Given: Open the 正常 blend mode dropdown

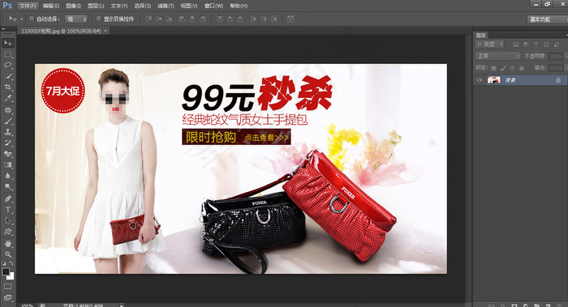Looking at the screenshot, I should coord(497,56).
